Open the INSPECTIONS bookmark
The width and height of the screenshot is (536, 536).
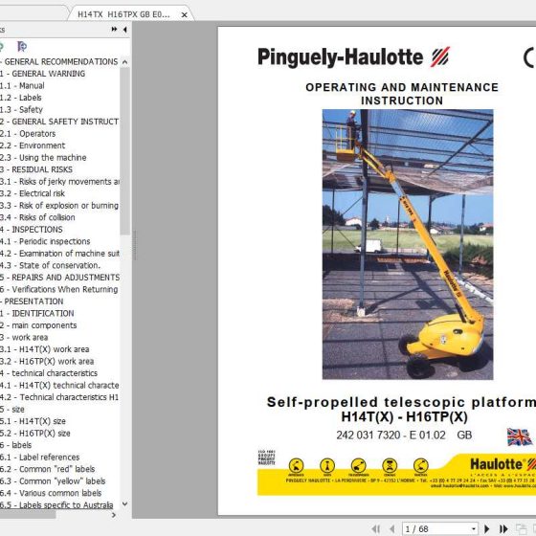point(31,230)
